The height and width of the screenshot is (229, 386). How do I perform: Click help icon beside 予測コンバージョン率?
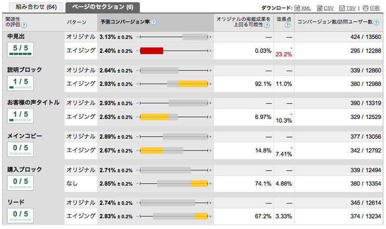153,22
